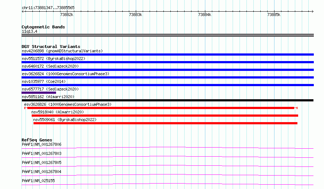This screenshot has height=189, width=324.
Task: Click the PAAF1|NM_001267806 transcript label
Action: tap(42, 144)
